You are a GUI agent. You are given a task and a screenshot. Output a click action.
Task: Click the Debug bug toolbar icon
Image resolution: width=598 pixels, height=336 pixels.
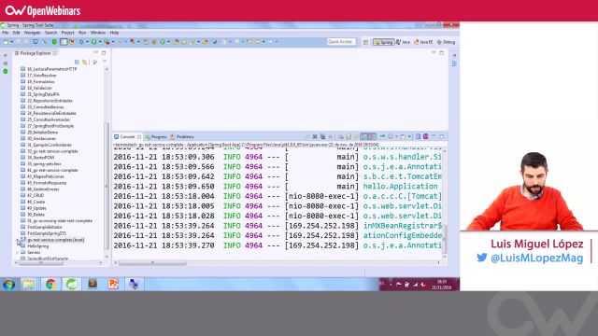81,42
